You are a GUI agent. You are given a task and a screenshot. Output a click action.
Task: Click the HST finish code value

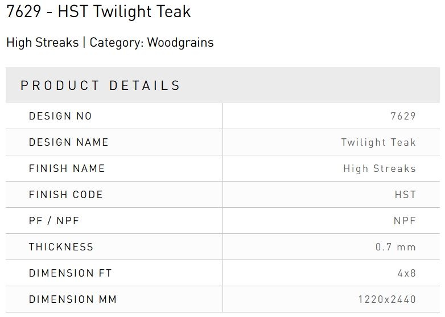405,195
